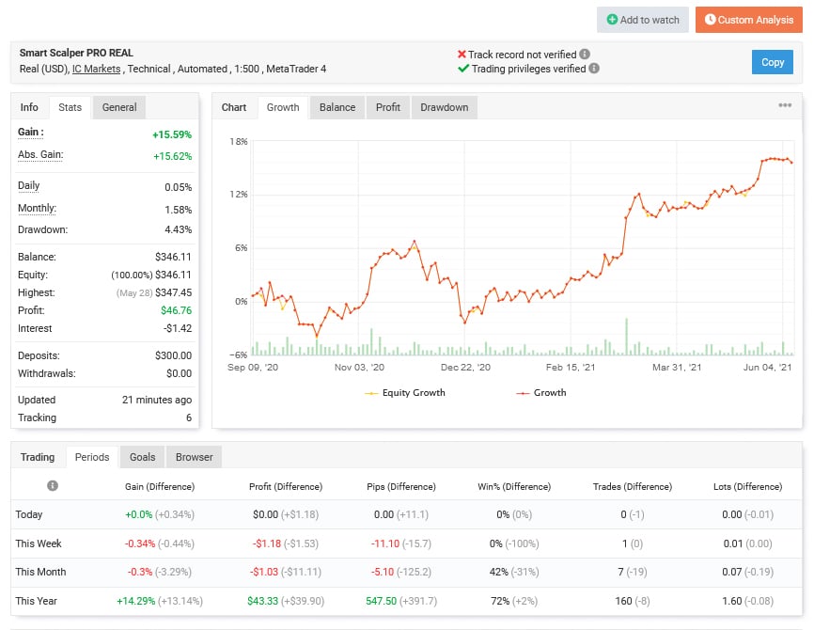Open the Drawdown chart tab
Viewport: 814px width, 630px height.
tap(444, 107)
